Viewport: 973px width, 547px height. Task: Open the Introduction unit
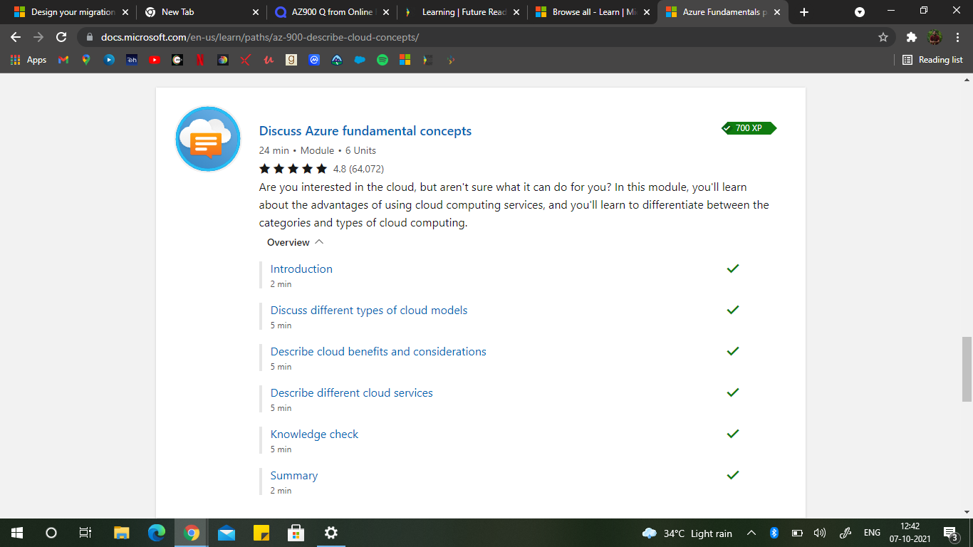[301, 269]
